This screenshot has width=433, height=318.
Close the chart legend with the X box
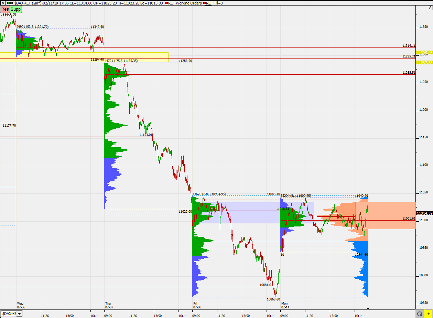click(3, 3)
